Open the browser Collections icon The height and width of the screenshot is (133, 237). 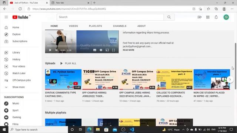pos(216,9)
